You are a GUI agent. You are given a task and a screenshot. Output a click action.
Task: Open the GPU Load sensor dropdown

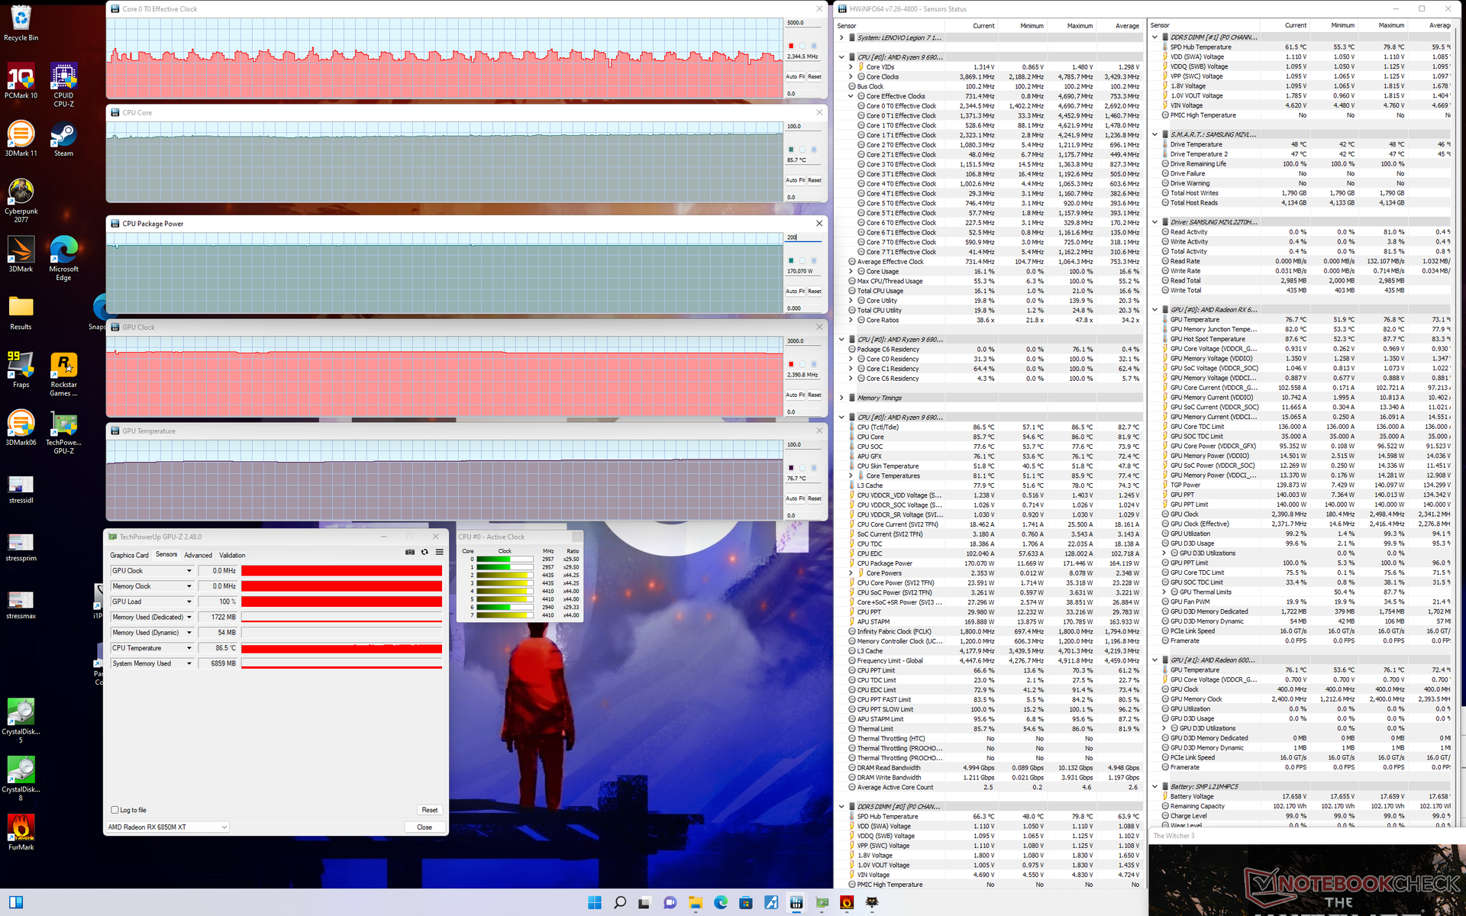tap(189, 602)
